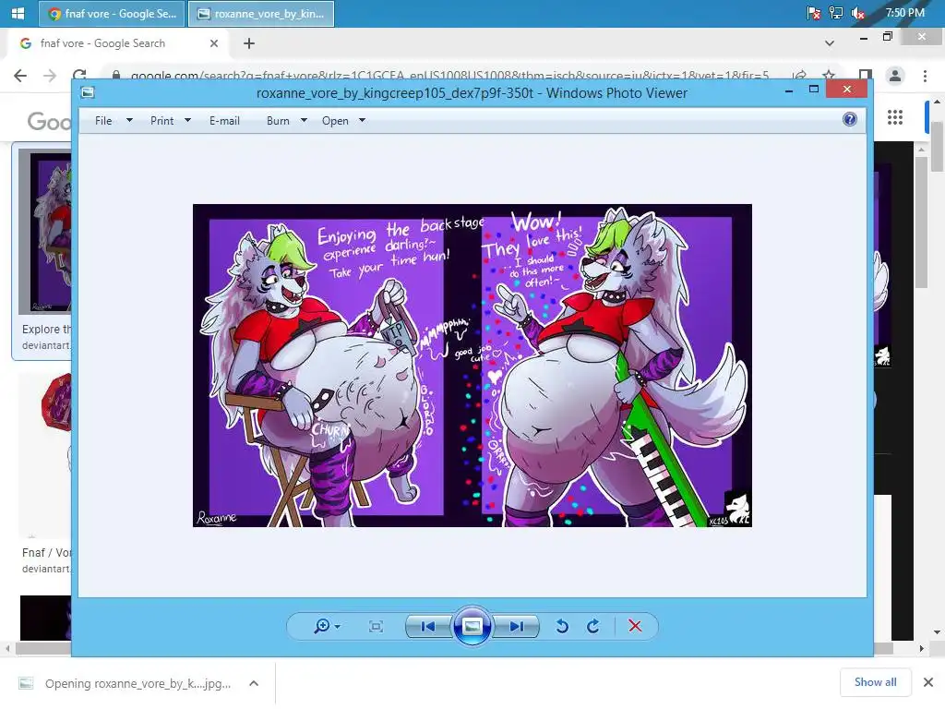Click the muted volume tray icon

tap(858, 13)
